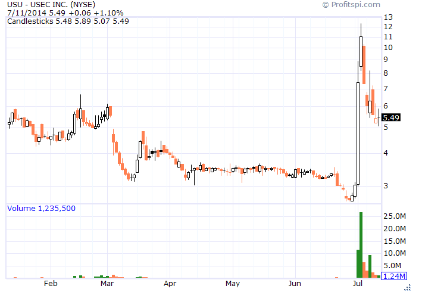
Task: Click price axis label 7
Action: tap(386, 89)
